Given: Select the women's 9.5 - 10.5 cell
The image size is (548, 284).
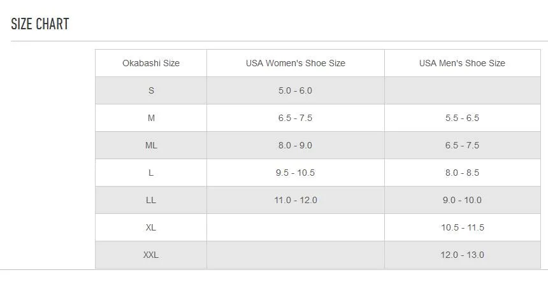Looking at the screenshot, I should click(x=296, y=173).
